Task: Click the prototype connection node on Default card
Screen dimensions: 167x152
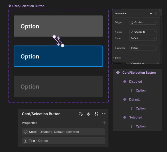Action: coord(54,37)
